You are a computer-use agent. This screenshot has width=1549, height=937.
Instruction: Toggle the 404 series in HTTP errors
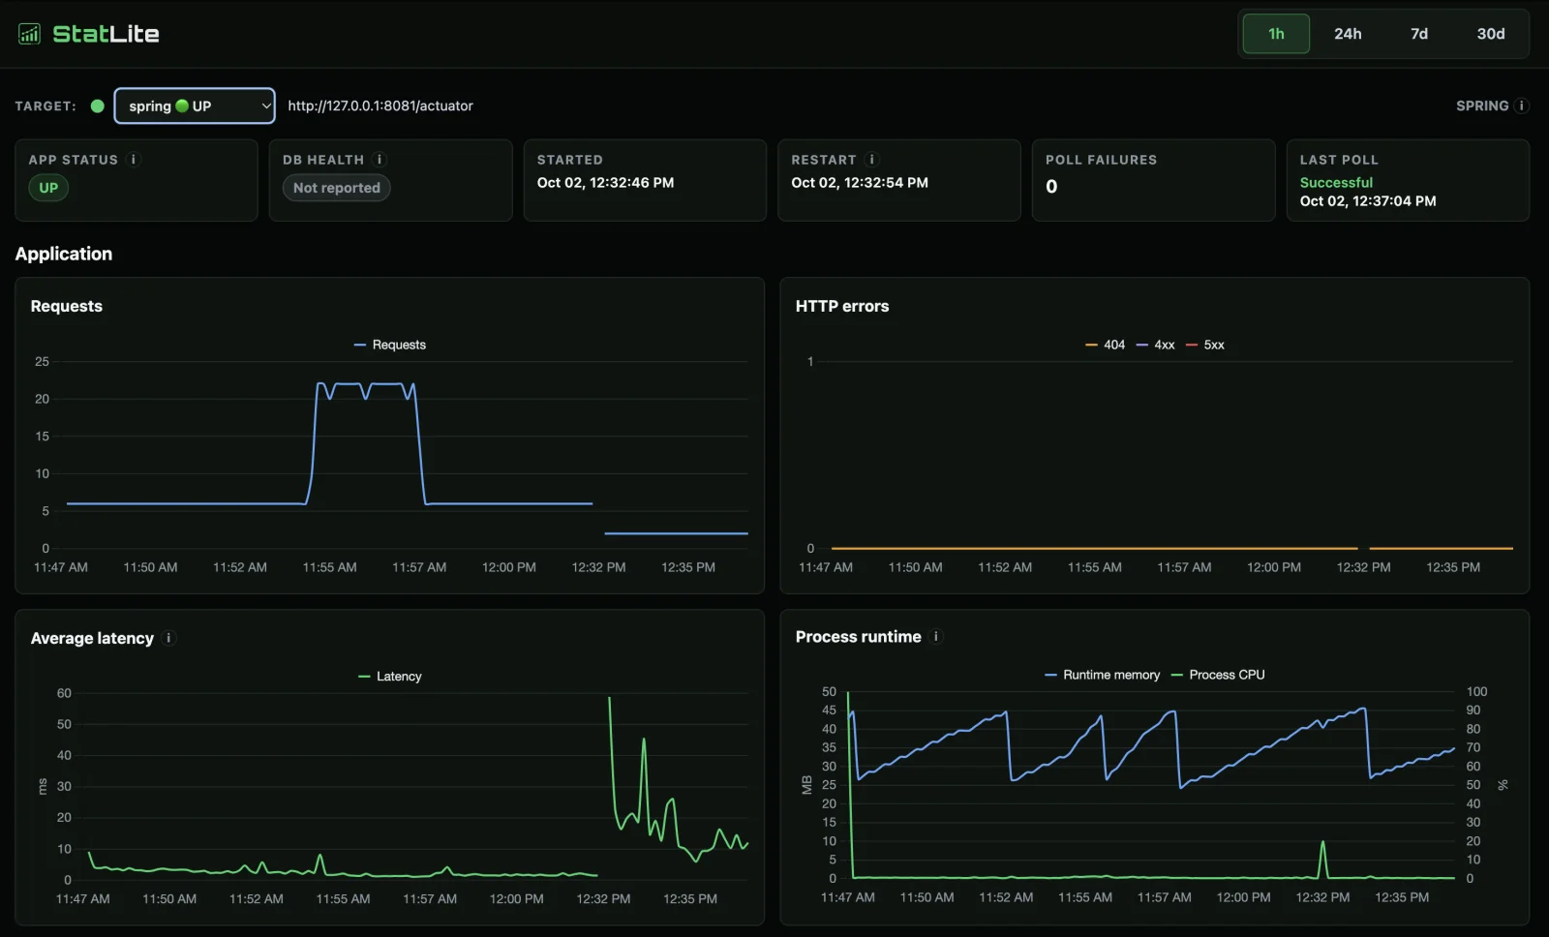(1105, 345)
